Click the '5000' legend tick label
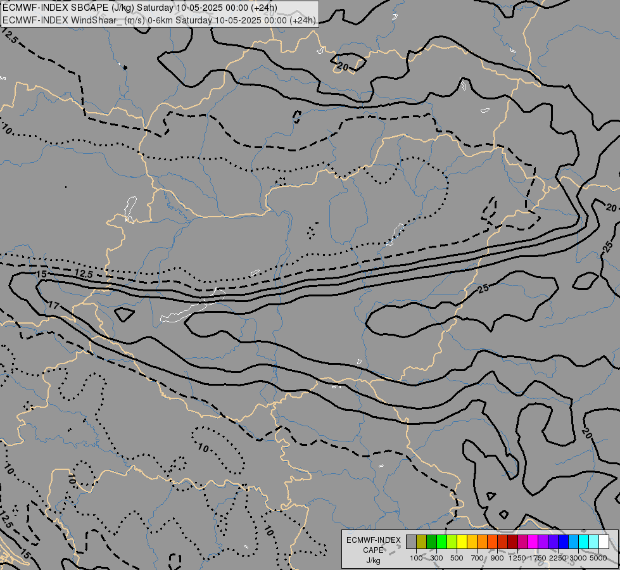The height and width of the screenshot is (570, 620). pos(598,558)
